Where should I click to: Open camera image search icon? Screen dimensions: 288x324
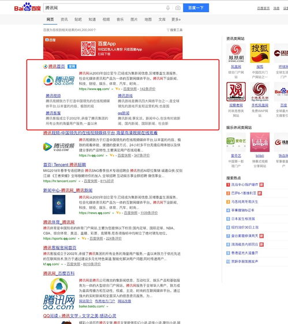pyautogui.click(x=178, y=8)
